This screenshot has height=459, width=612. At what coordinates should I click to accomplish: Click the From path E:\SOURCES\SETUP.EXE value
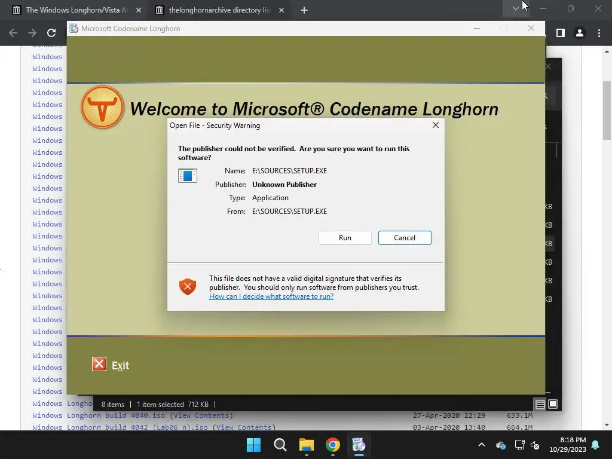coord(289,211)
